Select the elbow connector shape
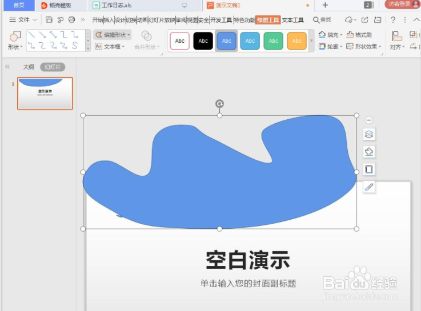The width and height of the screenshot is (421, 311). [64, 35]
